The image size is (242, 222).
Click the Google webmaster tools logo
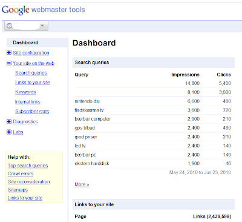click(44, 10)
